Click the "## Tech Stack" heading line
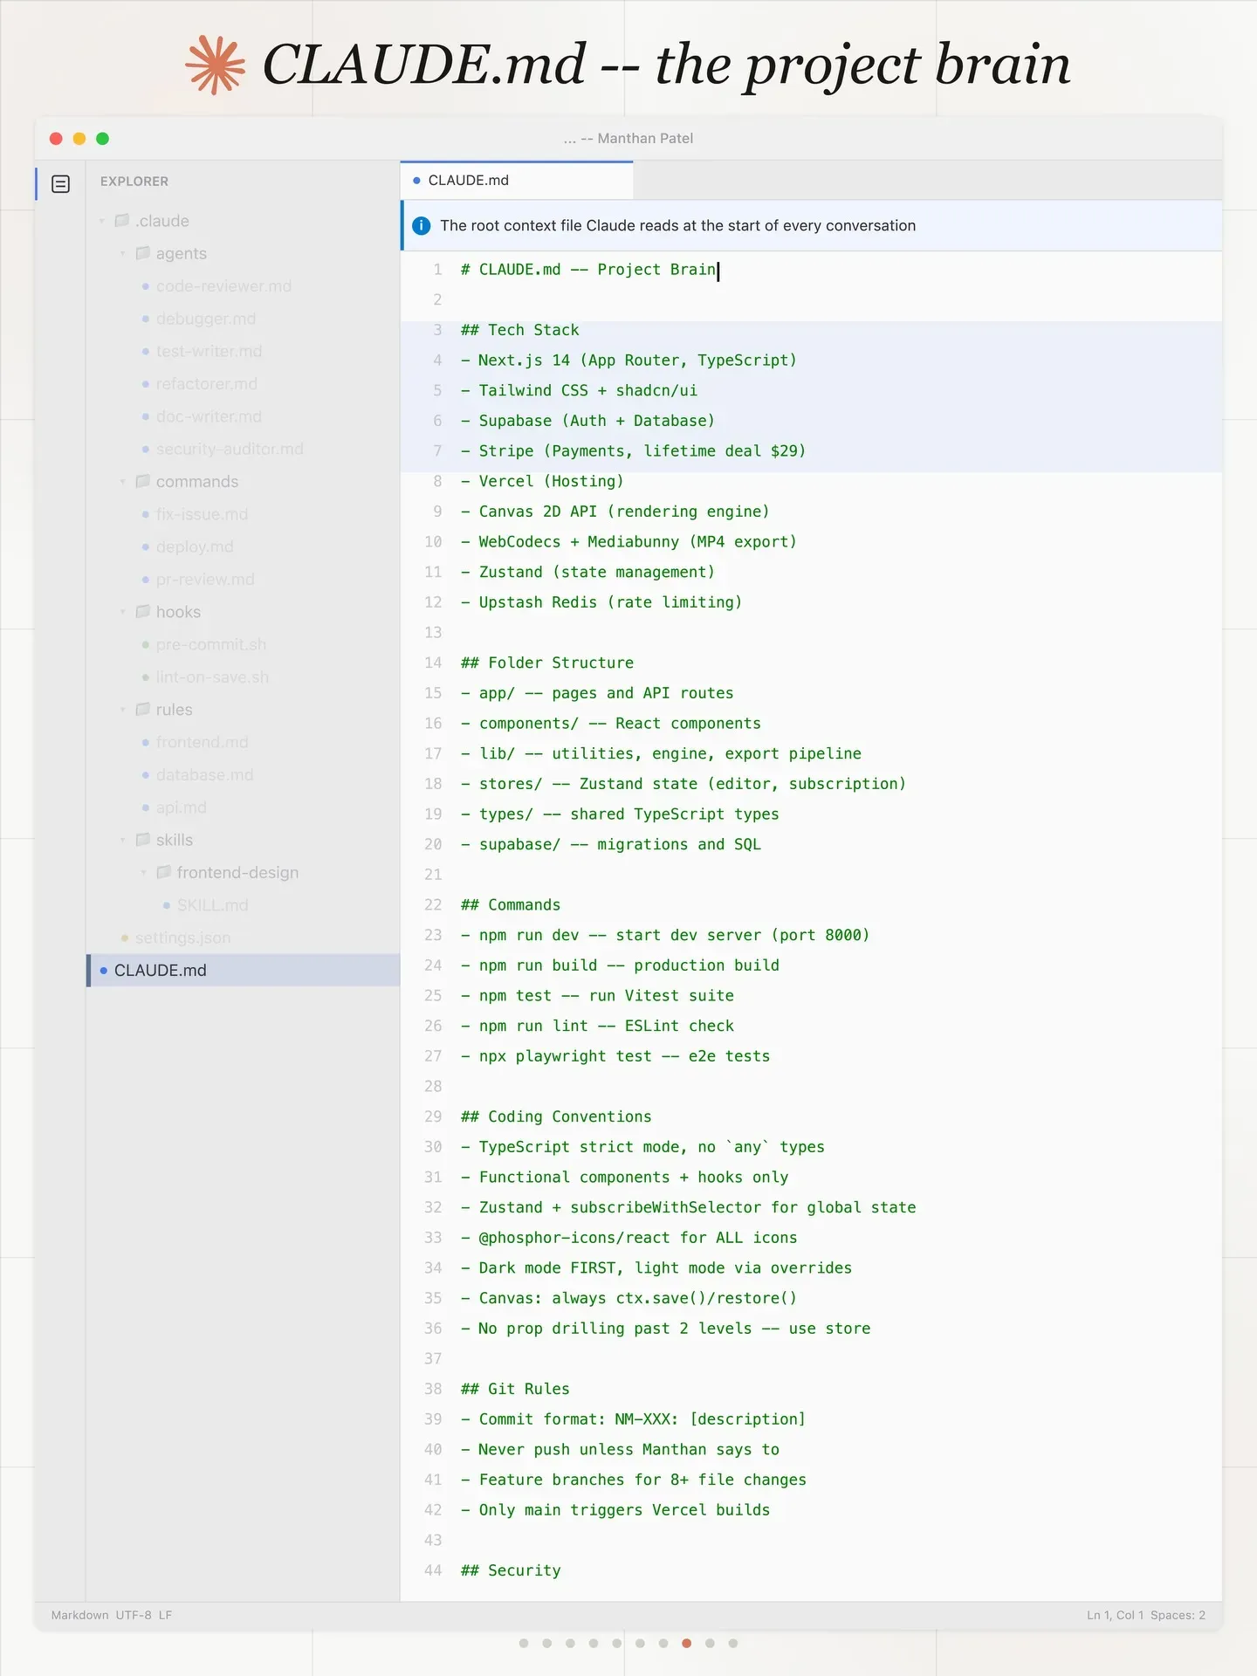 [520, 330]
